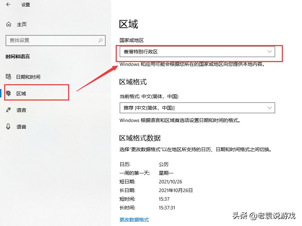Click the chevron on 香港特别行政区 selector

[270, 51]
